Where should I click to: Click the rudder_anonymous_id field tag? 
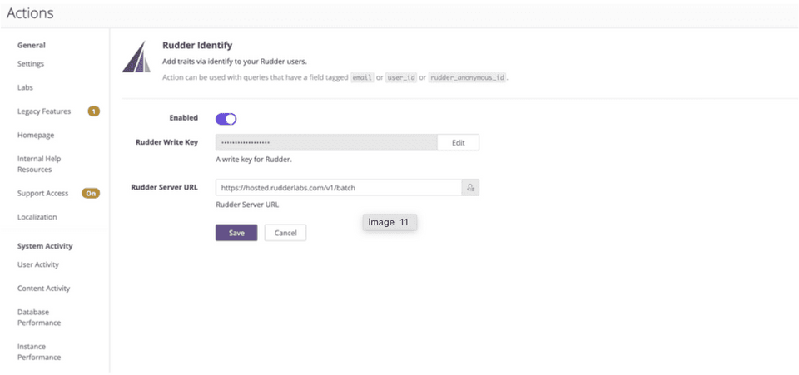pyautogui.click(x=467, y=78)
